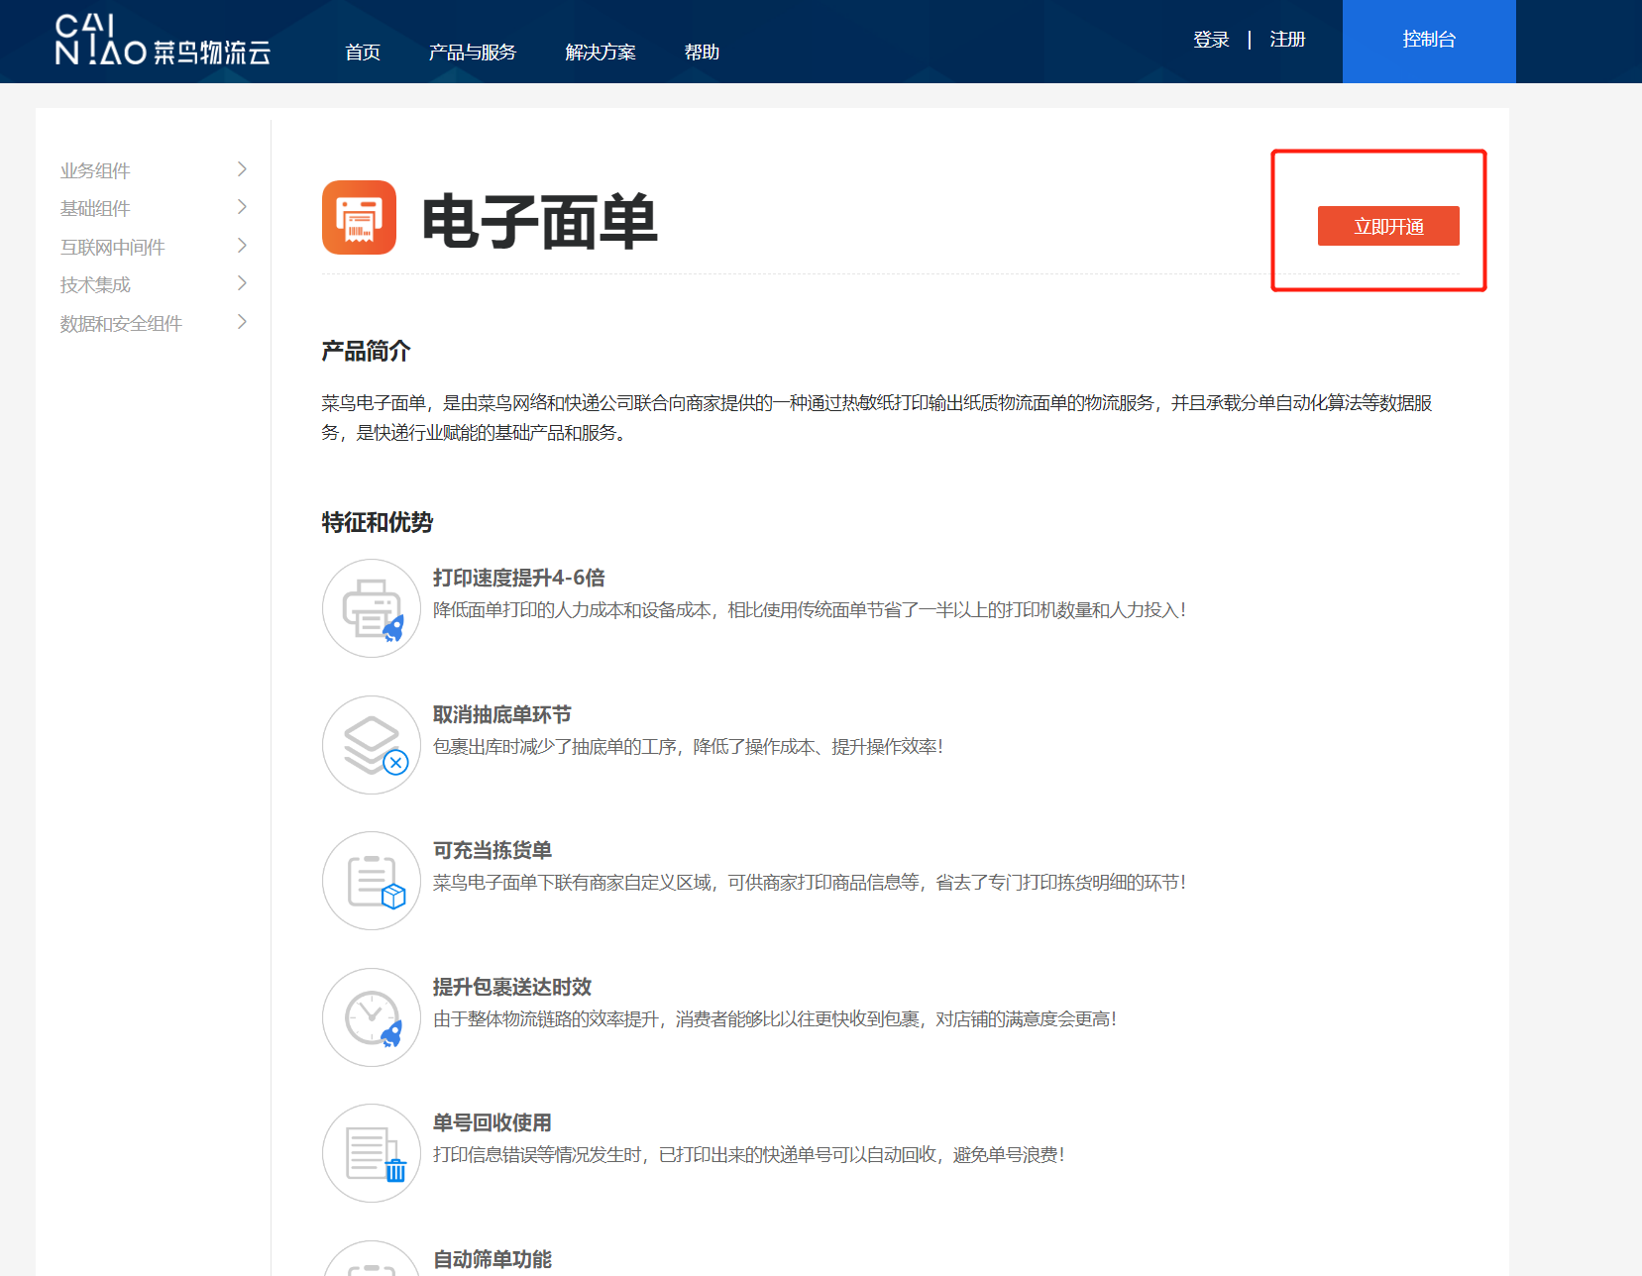
Task: Click the 可充当拣货单 feature title
Action: click(x=492, y=850)
